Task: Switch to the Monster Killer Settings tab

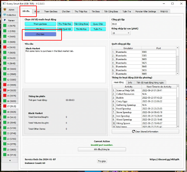Action: point(146,11)
